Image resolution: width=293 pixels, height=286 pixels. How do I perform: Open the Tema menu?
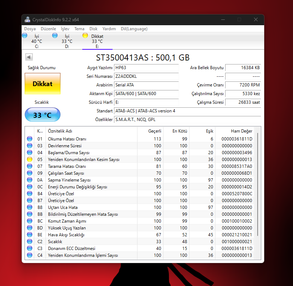tap(79, 29)
